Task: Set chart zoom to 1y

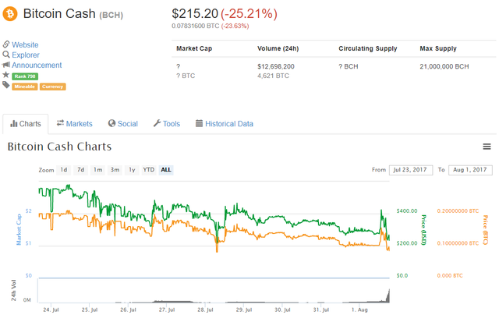Action: (x=132, y=170)
